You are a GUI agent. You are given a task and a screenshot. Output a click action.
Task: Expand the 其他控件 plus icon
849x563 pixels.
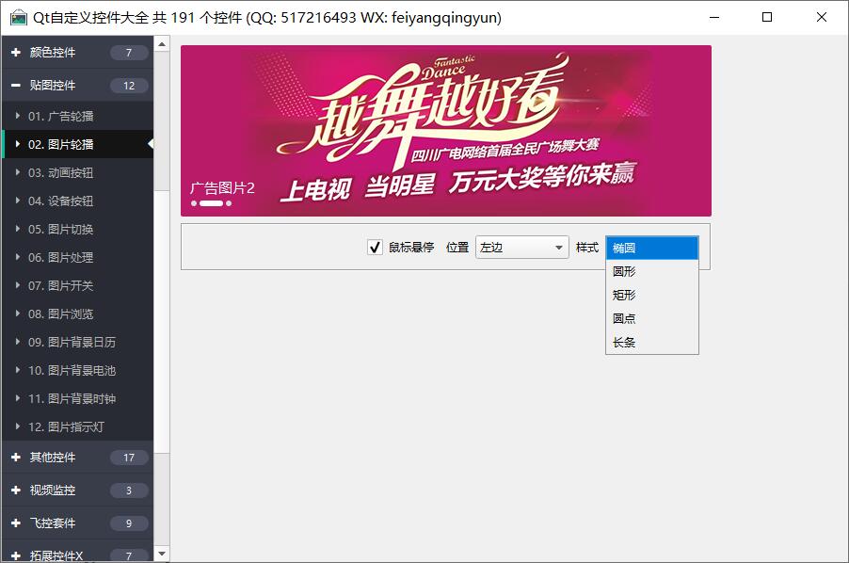(16, 458)
